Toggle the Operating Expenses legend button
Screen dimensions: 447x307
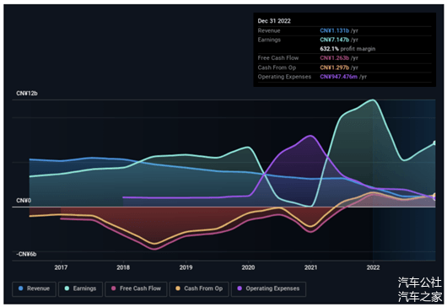click(268, 288)
